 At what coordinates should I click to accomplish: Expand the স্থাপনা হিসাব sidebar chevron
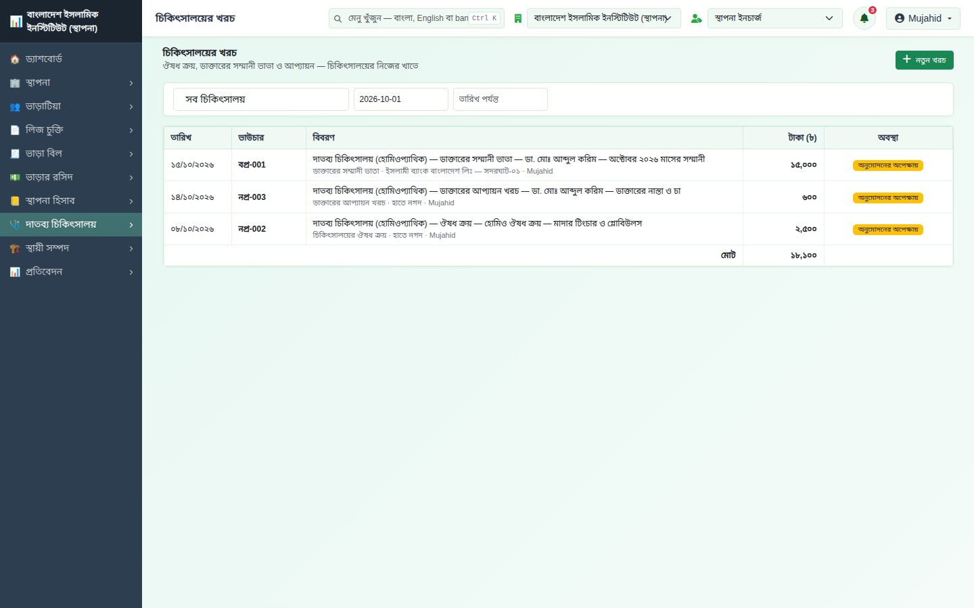131,201
